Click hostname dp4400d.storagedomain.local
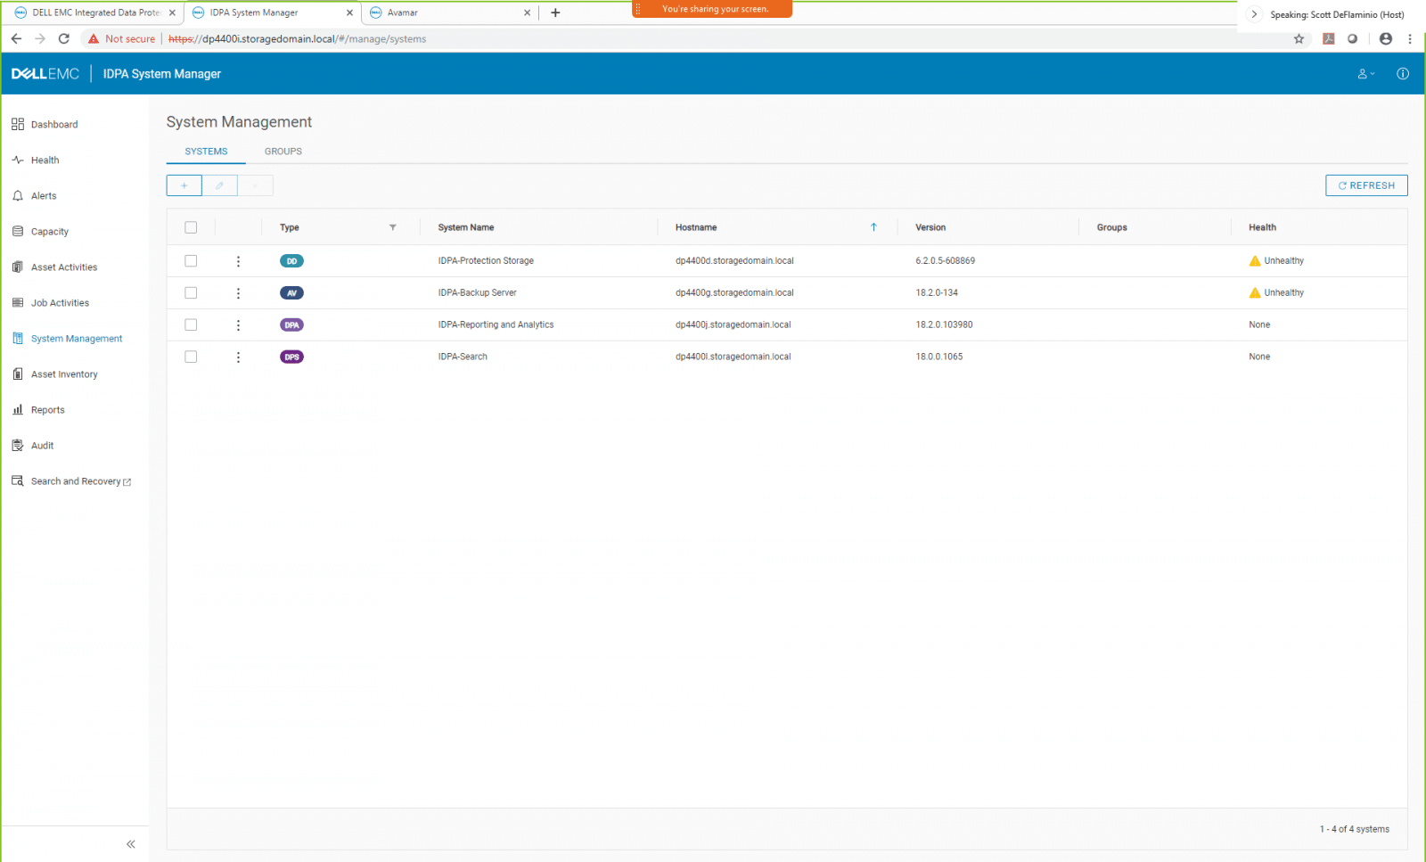 pos(734,261)
